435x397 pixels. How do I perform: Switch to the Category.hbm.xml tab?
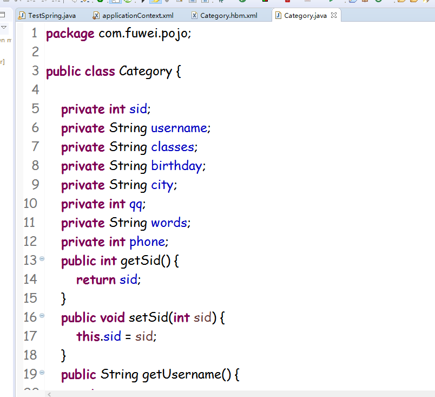pos(225,16)
